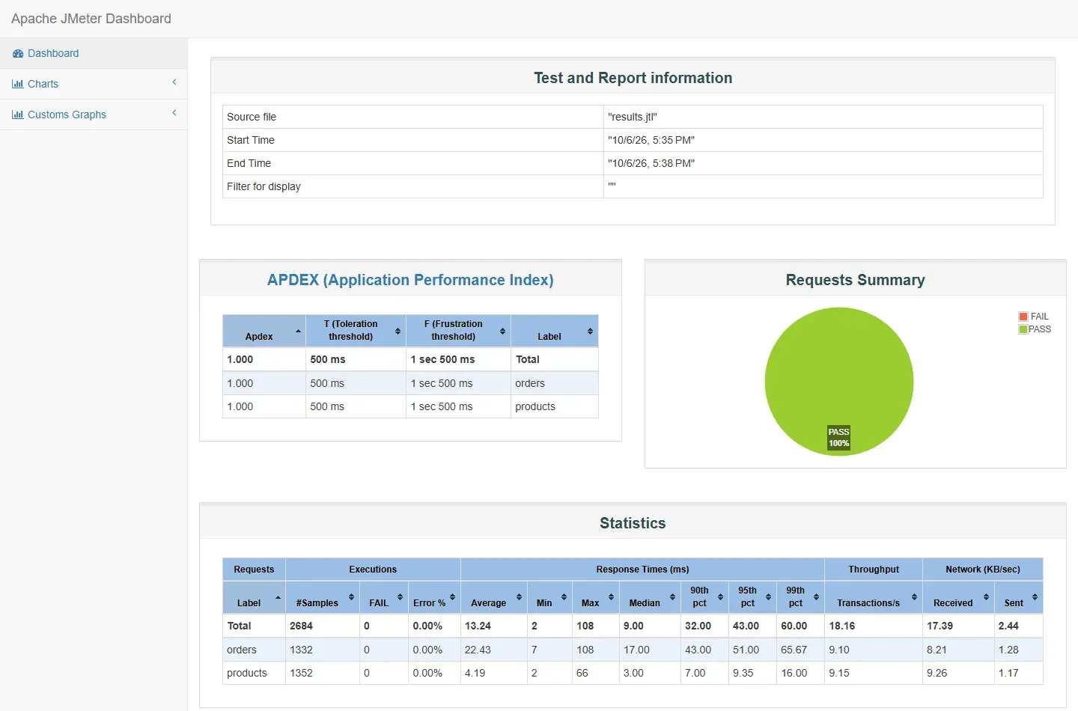Click the Customs Graphs bar-chart icon
Viewport: 1078px width, 711px height.
pos(18,115)
